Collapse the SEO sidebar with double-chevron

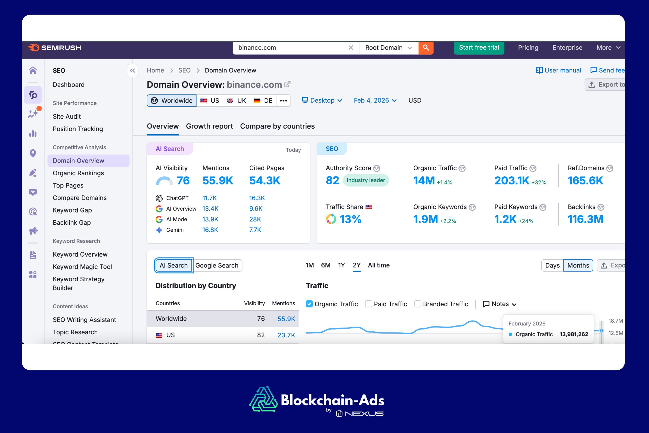132,71
